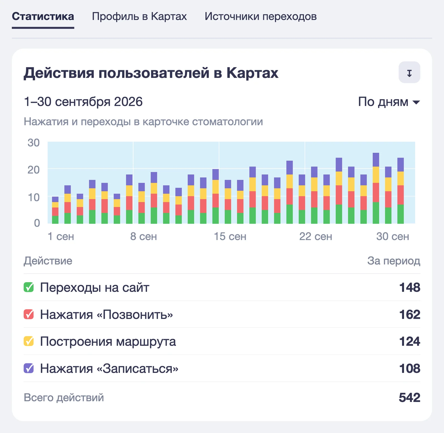
Task: Click the value 124 for route builds
Action: 410,341
